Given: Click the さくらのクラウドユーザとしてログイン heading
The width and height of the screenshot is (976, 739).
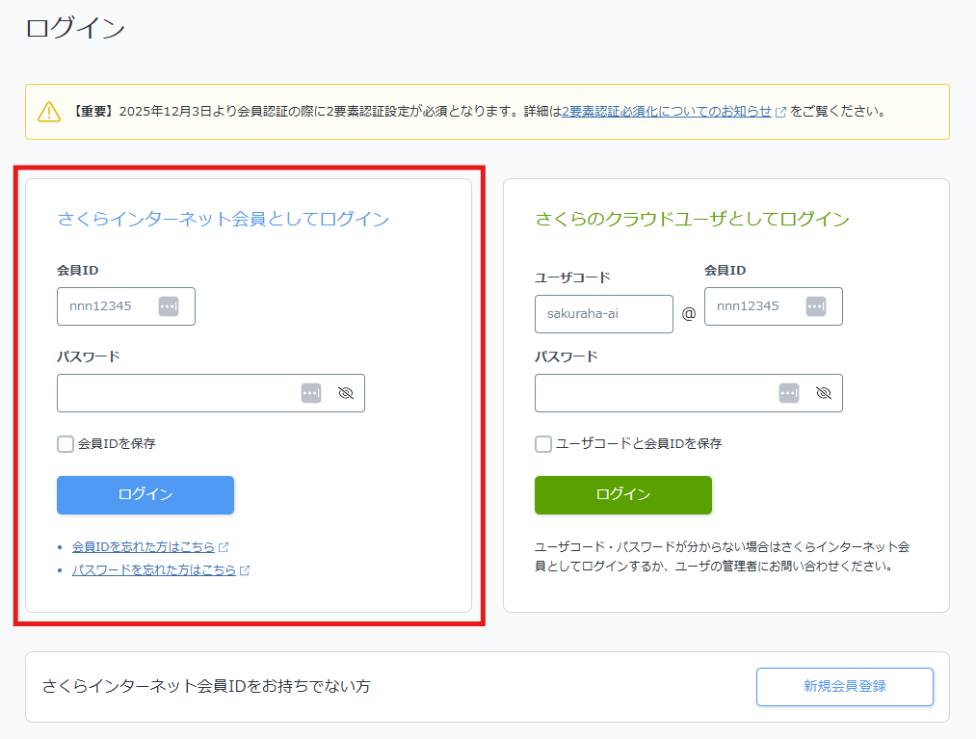Looking at the screenshot, I should tap(692, 219).
